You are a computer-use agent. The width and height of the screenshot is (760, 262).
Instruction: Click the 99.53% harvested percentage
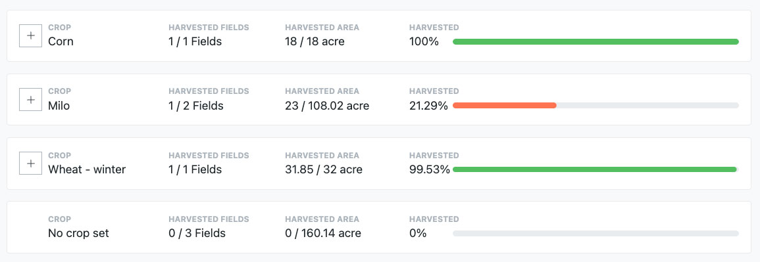(x=430, y=169)
